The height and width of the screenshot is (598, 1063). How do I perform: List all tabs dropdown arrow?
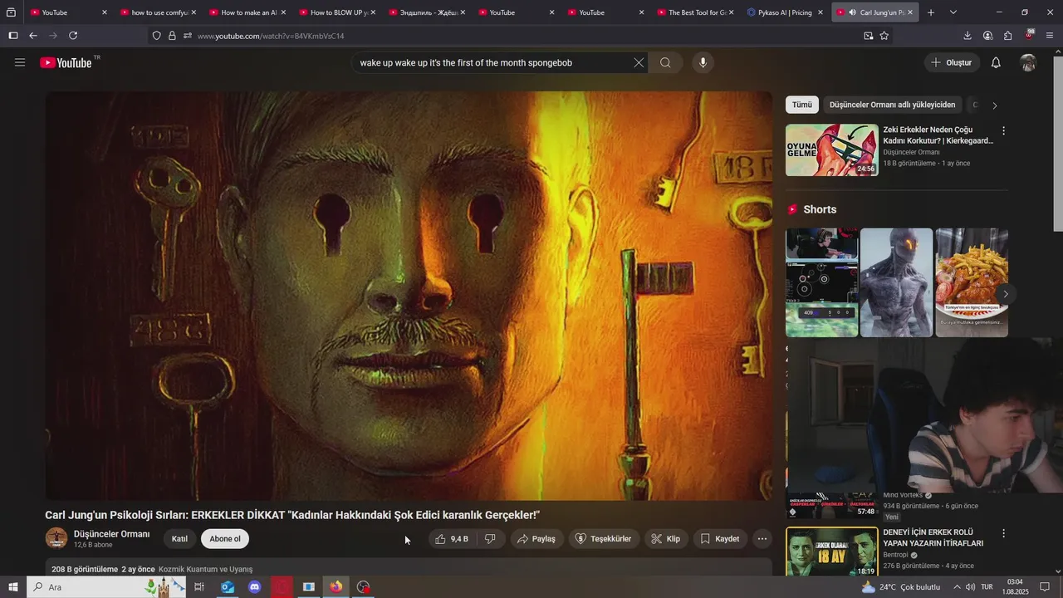[953, 12]
